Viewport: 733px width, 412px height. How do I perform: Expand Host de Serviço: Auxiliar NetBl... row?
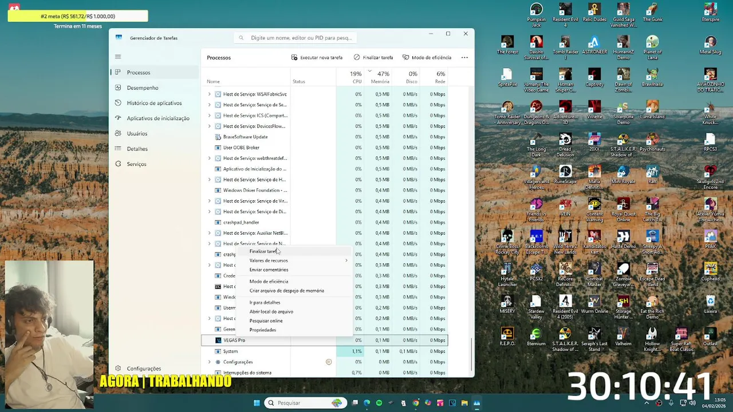209,233
